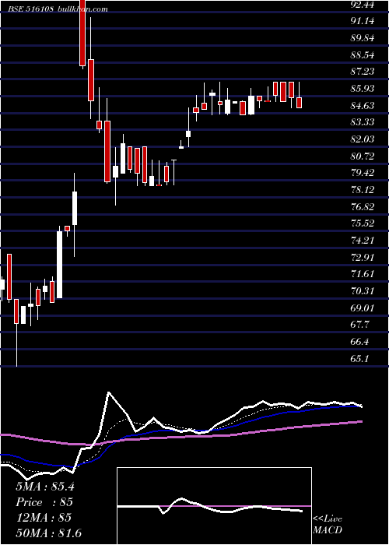Click the '12MA : 85' readout
This screenshot has height=545, width=389.
pyautogui.click(x=44, y=518)
